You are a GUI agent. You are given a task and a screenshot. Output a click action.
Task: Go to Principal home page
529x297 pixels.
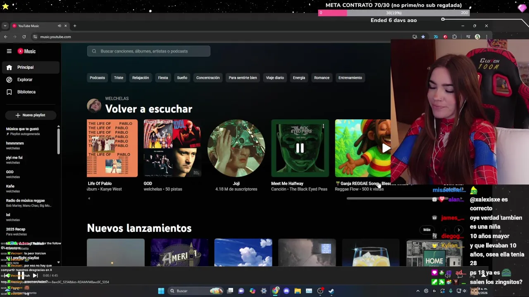click(x=31, y=67)
